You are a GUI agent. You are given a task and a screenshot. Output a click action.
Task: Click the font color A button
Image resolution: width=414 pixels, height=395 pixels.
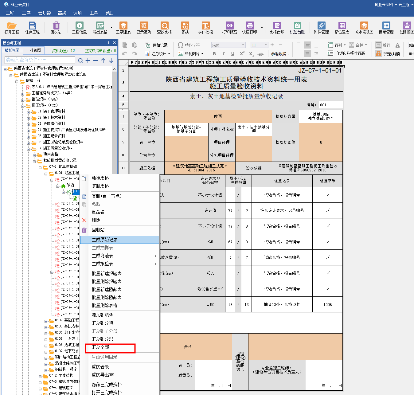(x=397, y=45)
